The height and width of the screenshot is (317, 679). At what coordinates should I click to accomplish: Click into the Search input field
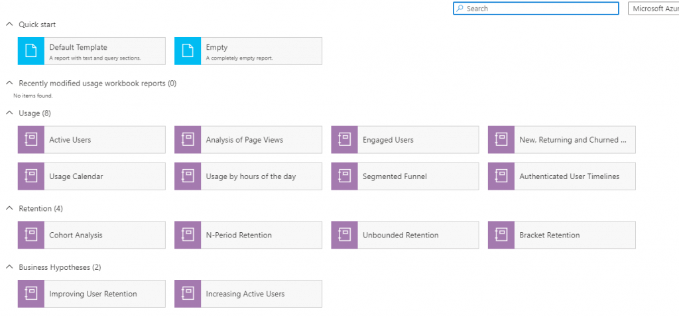click(536, 8)
